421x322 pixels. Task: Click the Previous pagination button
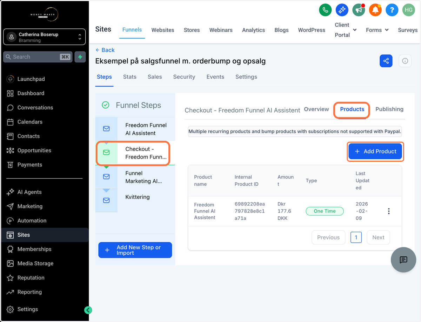(x=328, y=237)
